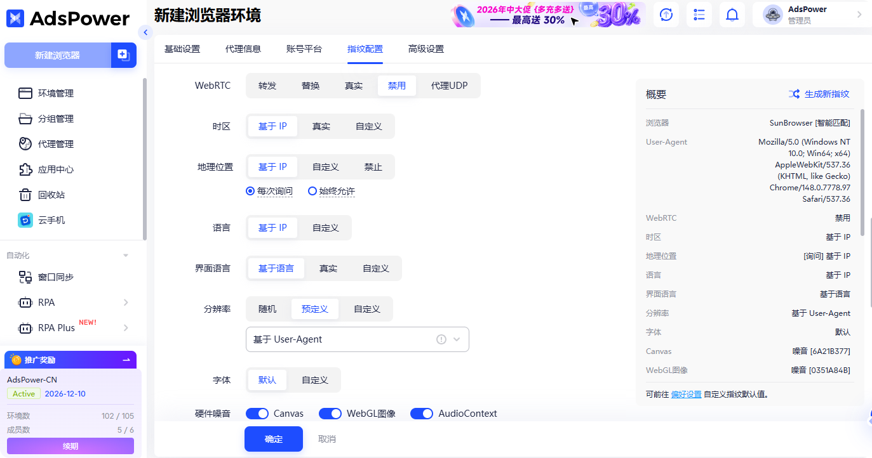Toggle the Canvas noise switch
This screenshot has width=872, height=458.
pyautogui.click(x=257, y=414)
